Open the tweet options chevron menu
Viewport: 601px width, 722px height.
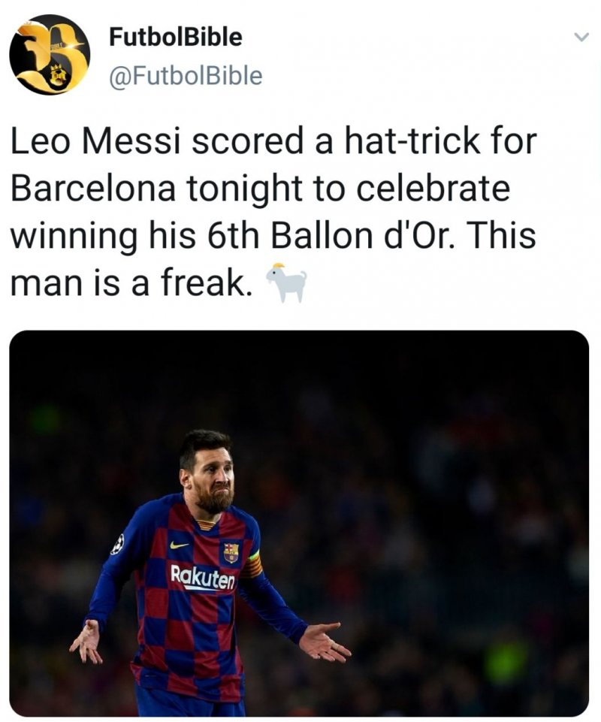[x=580, y=37]
